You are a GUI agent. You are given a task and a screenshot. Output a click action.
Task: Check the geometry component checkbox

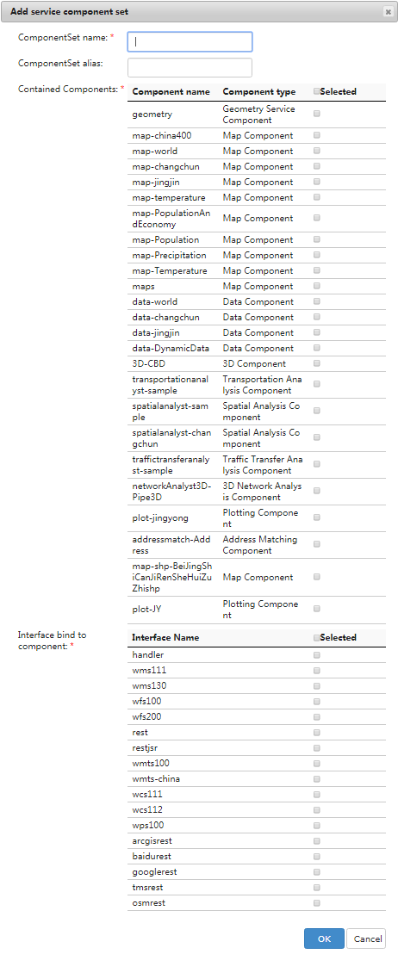(316, 113)
